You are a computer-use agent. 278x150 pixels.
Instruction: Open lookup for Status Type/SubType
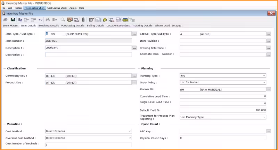point(269,34)
